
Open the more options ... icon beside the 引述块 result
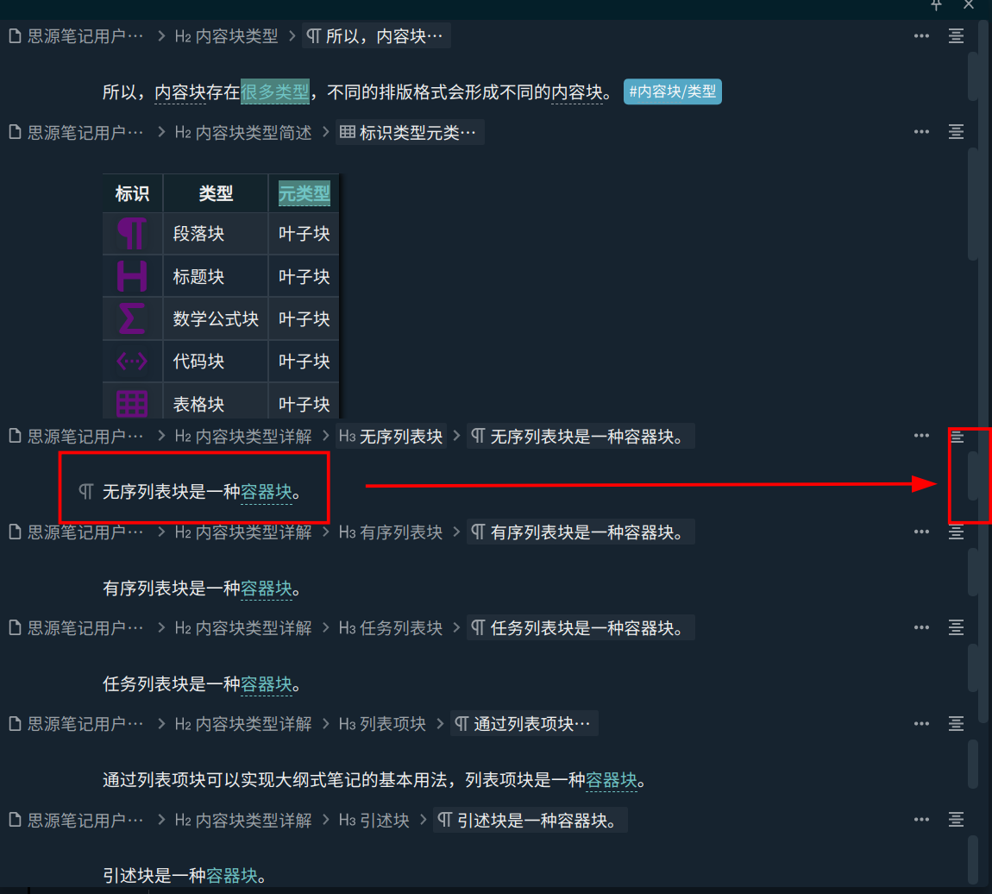tap(921, 820)
